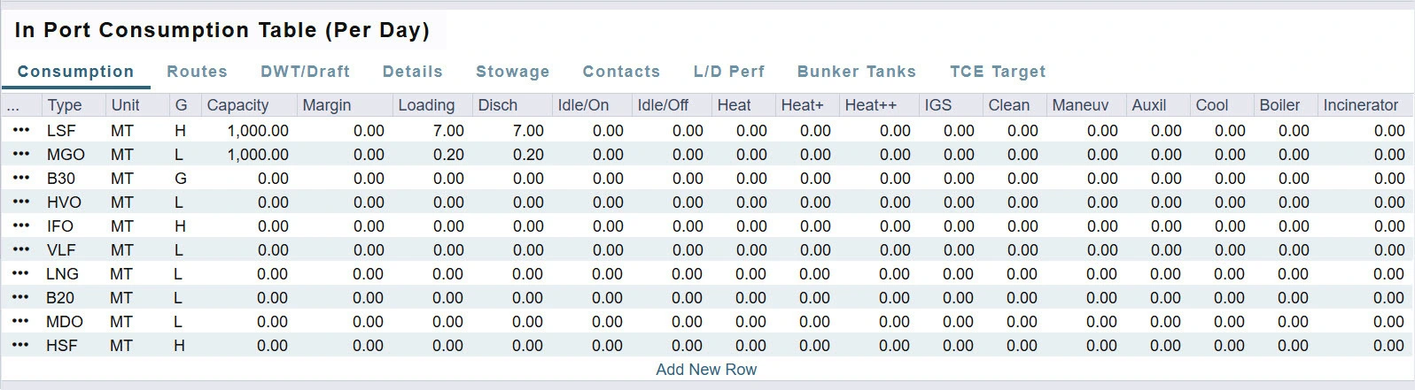
Task: Select MGO capacity cell 1,000.00
Action: click(249, 155)
